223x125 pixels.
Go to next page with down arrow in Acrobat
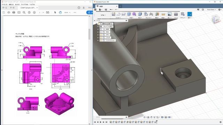pyautogui.click(x=34, y=12)
